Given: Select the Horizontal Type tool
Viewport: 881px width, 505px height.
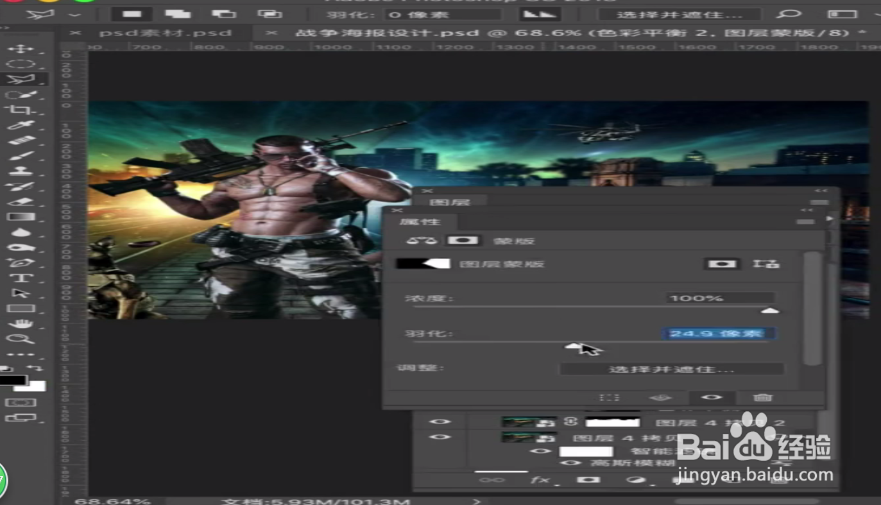Looking at the screenshot, I should (x=21, y=278).
